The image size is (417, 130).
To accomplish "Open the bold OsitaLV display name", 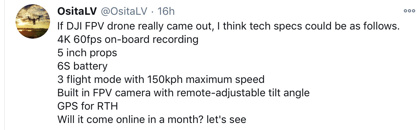I will pos(76,11).
